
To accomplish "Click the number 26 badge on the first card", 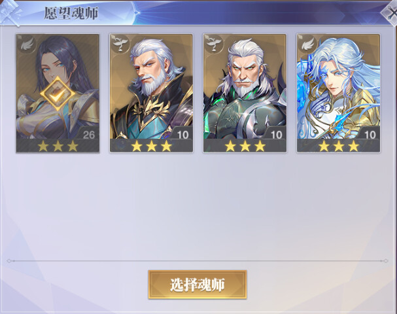I will tap(88, 134).
